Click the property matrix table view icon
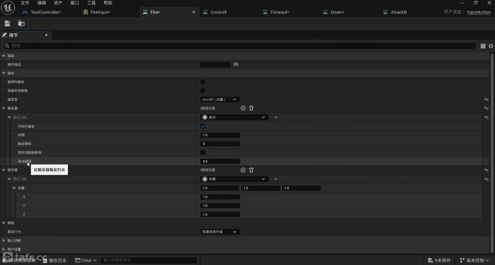Image resolution: width=495 pixels, height=265 pixels. [483, 46]
